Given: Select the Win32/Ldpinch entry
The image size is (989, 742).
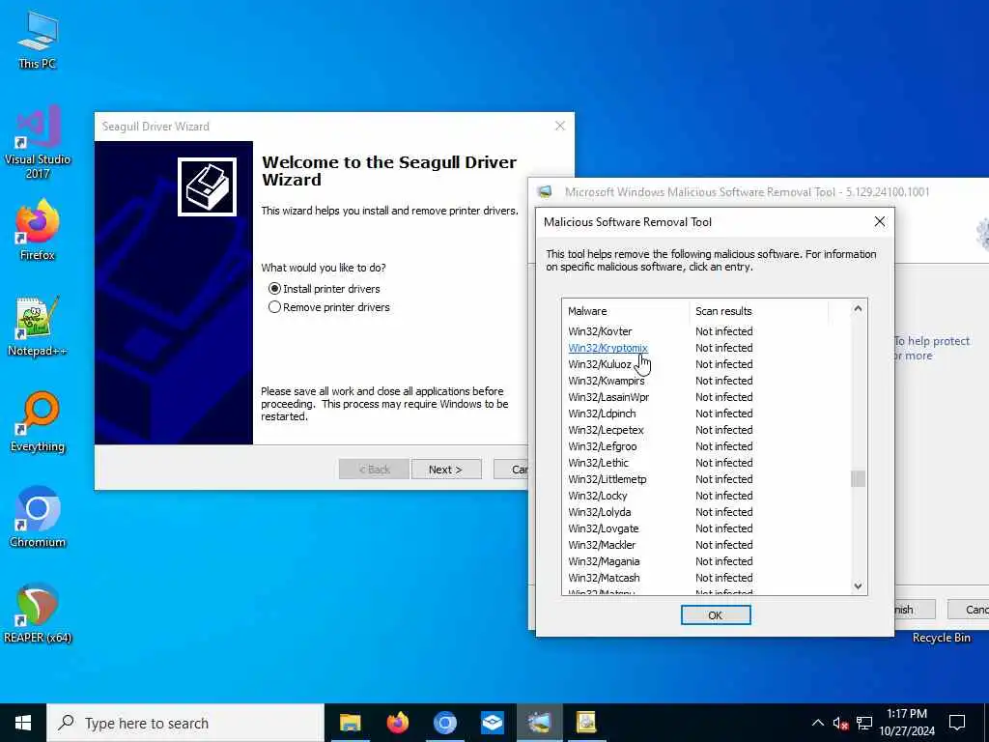Looking at the screenshot, I should (x=602, y=414).
